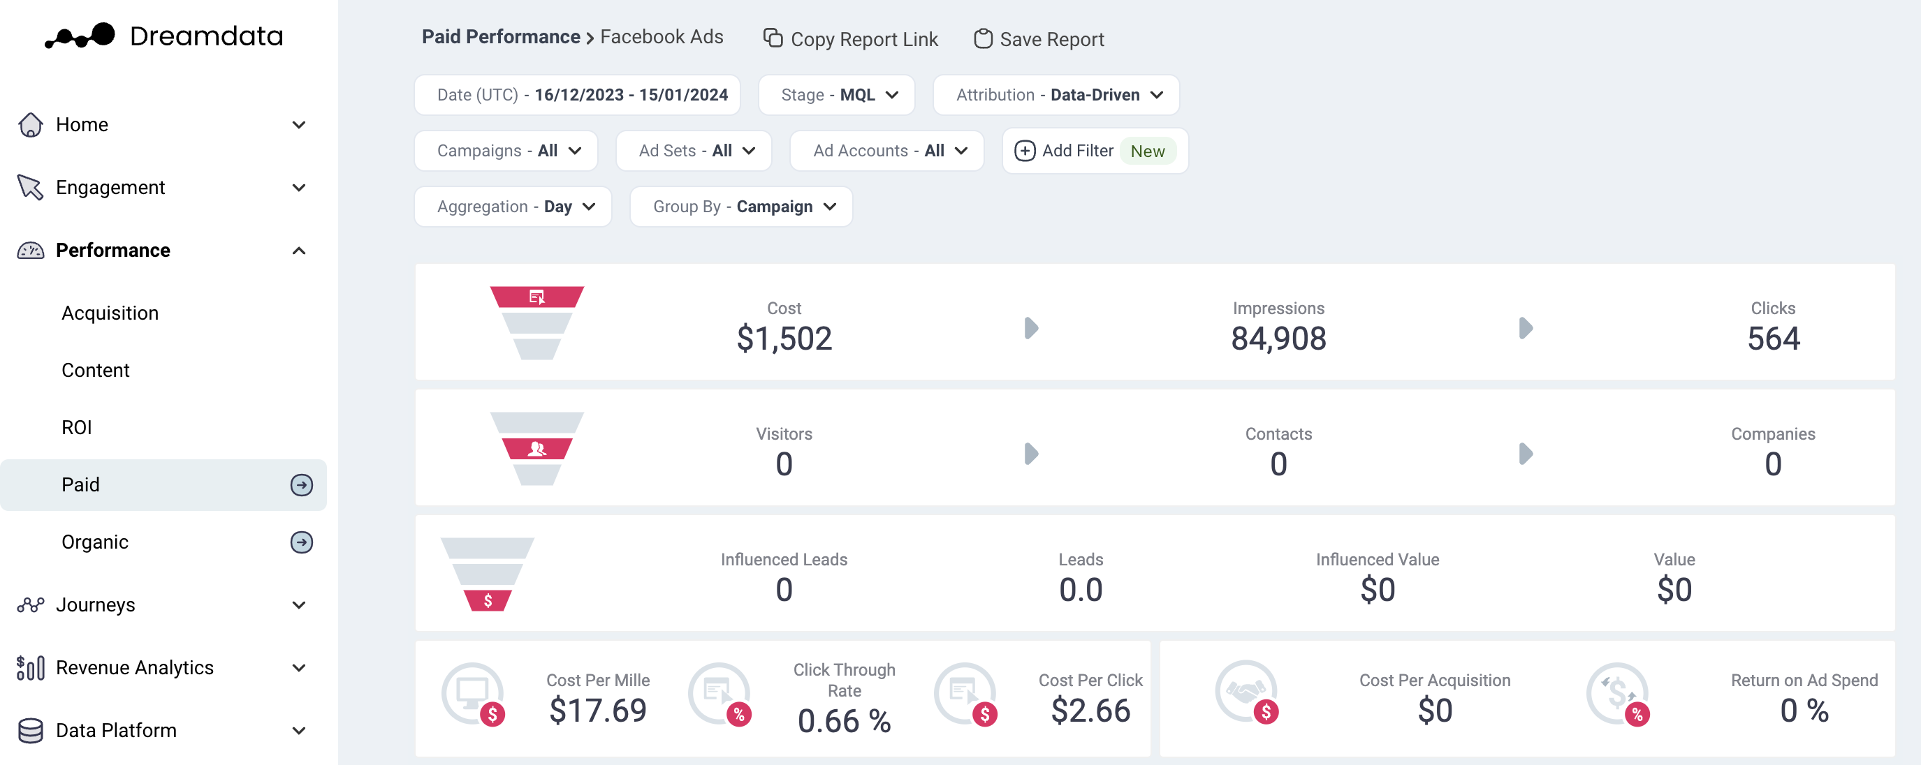Click the Influenced Leads label
This screenshot has height=765, width=1921.
click(784, 559)
